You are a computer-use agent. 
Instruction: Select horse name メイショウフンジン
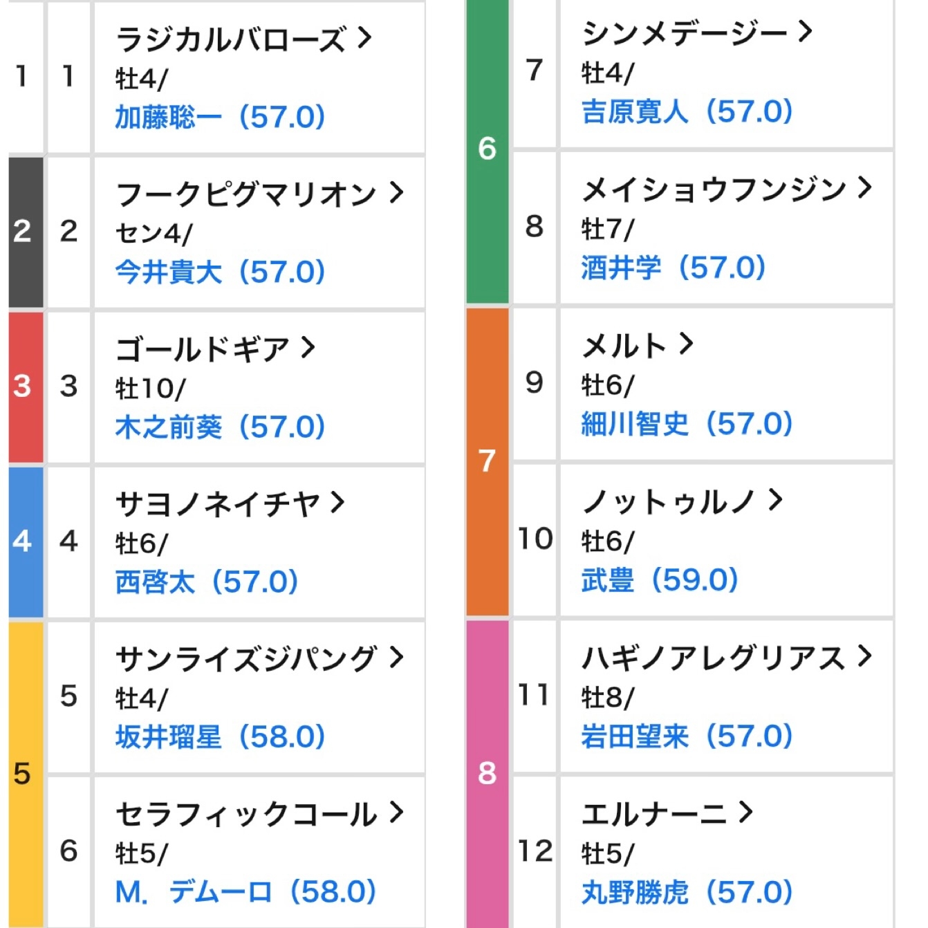714,189
